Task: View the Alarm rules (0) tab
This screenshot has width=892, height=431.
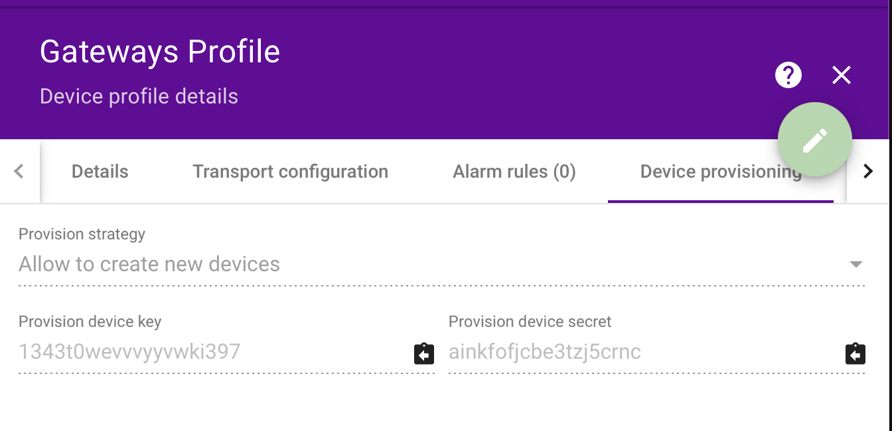Action: pos(514,171)
